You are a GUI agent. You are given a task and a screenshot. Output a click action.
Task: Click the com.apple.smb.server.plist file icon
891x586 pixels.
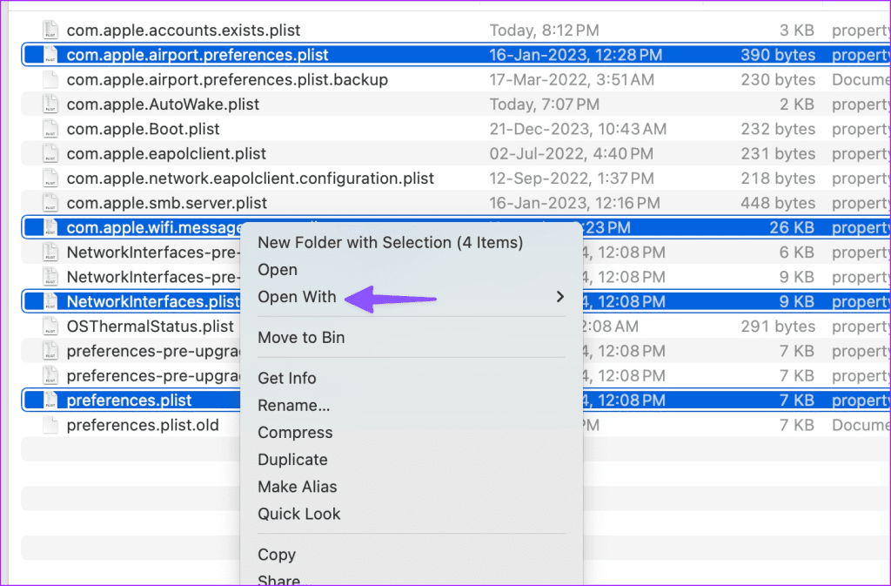[x=51, y=203]
